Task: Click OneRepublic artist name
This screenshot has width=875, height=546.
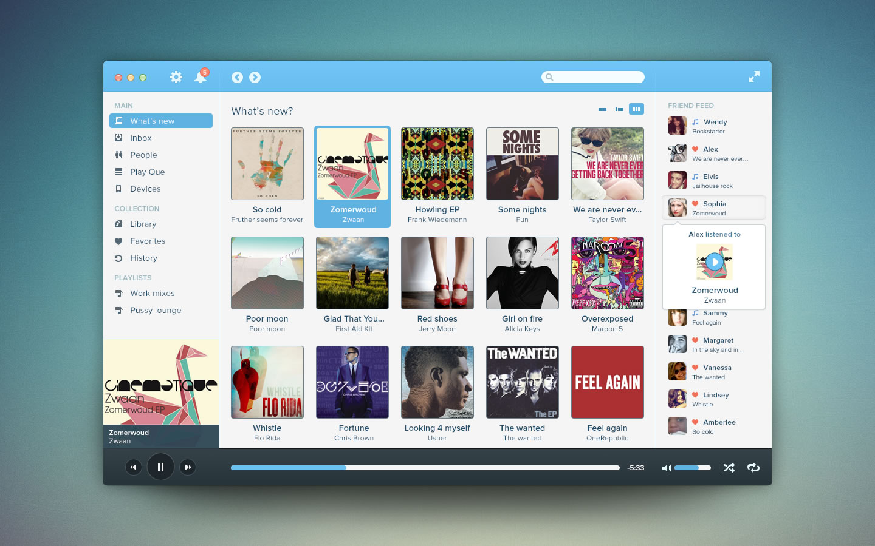Action: pyautogui.click(x=608, y=438)
